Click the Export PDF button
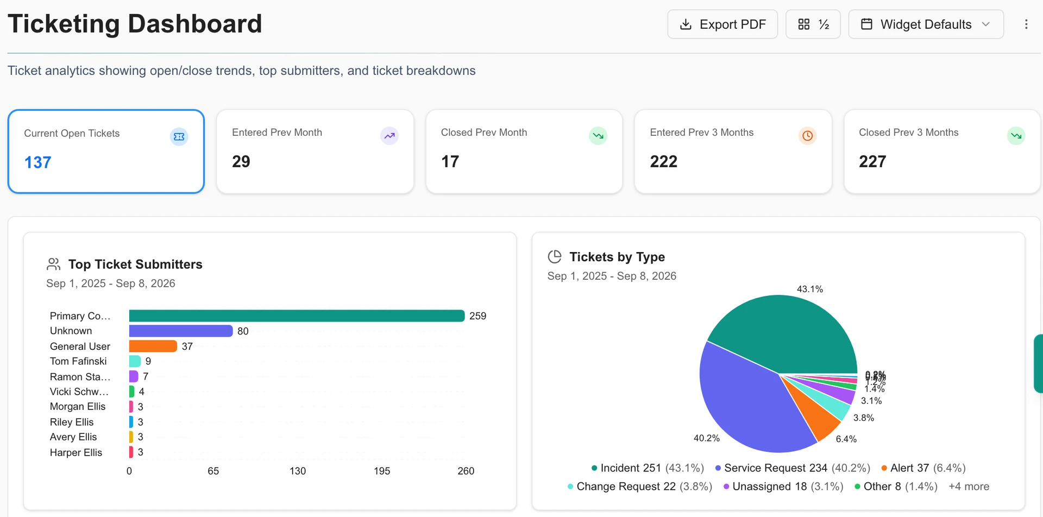 pyautogui.click(x=722, y=24)
